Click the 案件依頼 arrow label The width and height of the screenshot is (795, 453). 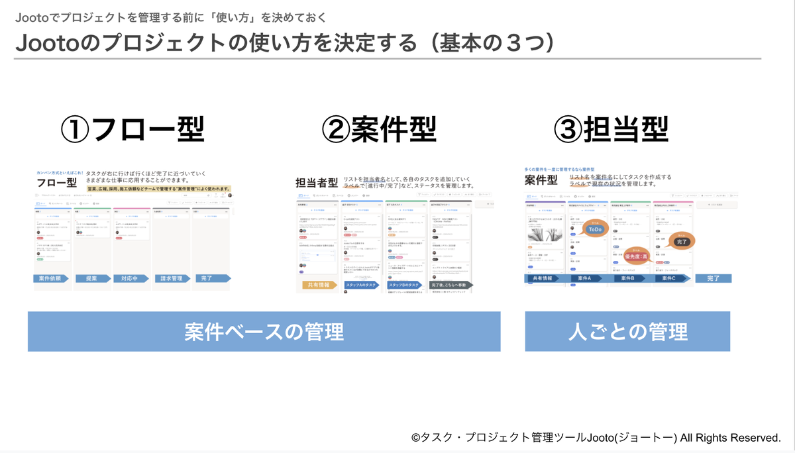coord(52,279)
